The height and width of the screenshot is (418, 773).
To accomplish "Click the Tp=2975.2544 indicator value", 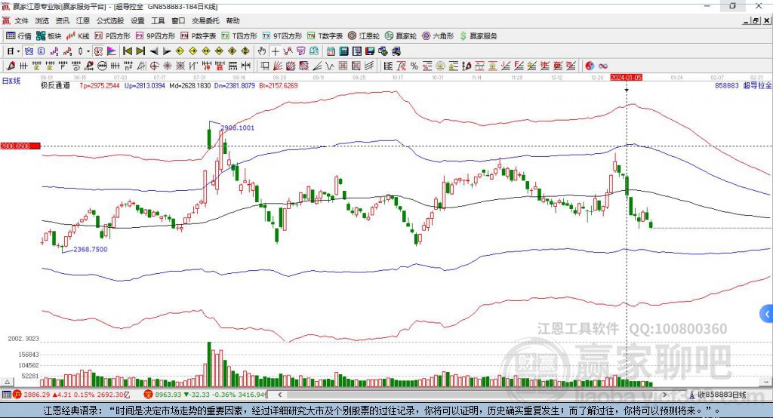I will click(x=100, y=85).
